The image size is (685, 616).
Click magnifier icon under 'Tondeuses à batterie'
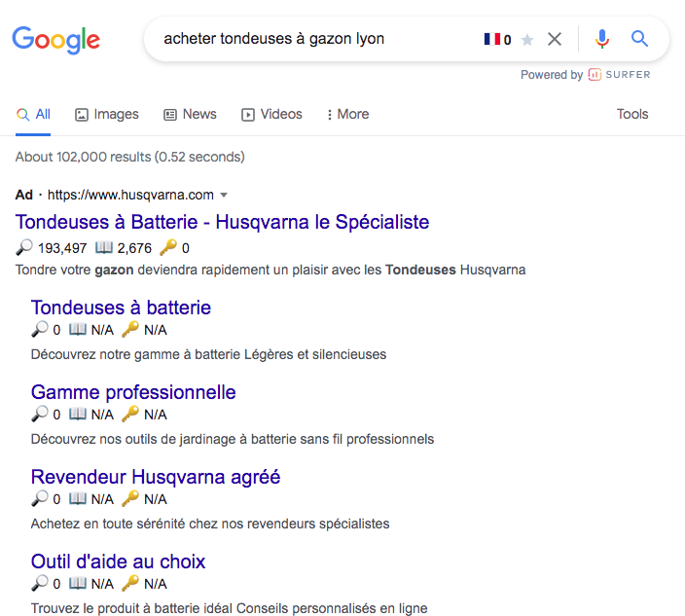[x=40, y=329]
